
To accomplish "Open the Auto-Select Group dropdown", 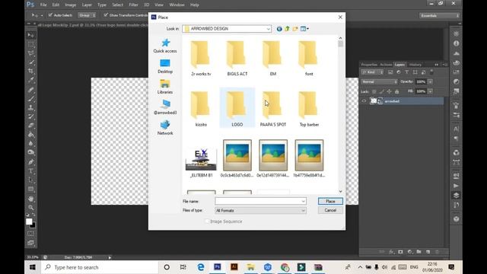I will (87, 15).
